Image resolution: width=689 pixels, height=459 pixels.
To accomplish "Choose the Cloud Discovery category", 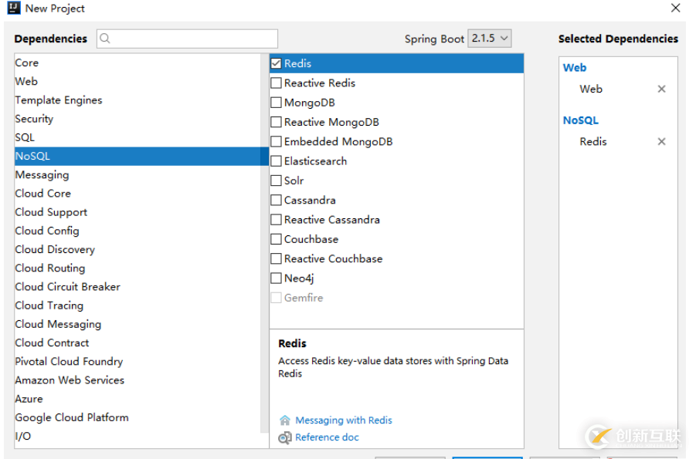I will coord(55,249).
